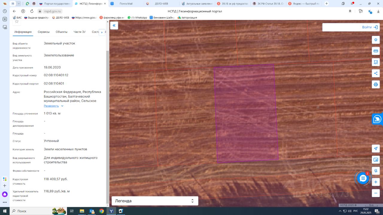Toggle the РУС input language indicator
383x215 pixels.
pyautogui.click(x=355, y=211)
